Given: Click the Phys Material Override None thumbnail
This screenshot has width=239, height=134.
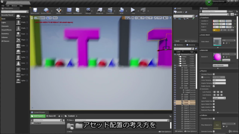Looking at the screenshot, I should (x=217, y=125).
